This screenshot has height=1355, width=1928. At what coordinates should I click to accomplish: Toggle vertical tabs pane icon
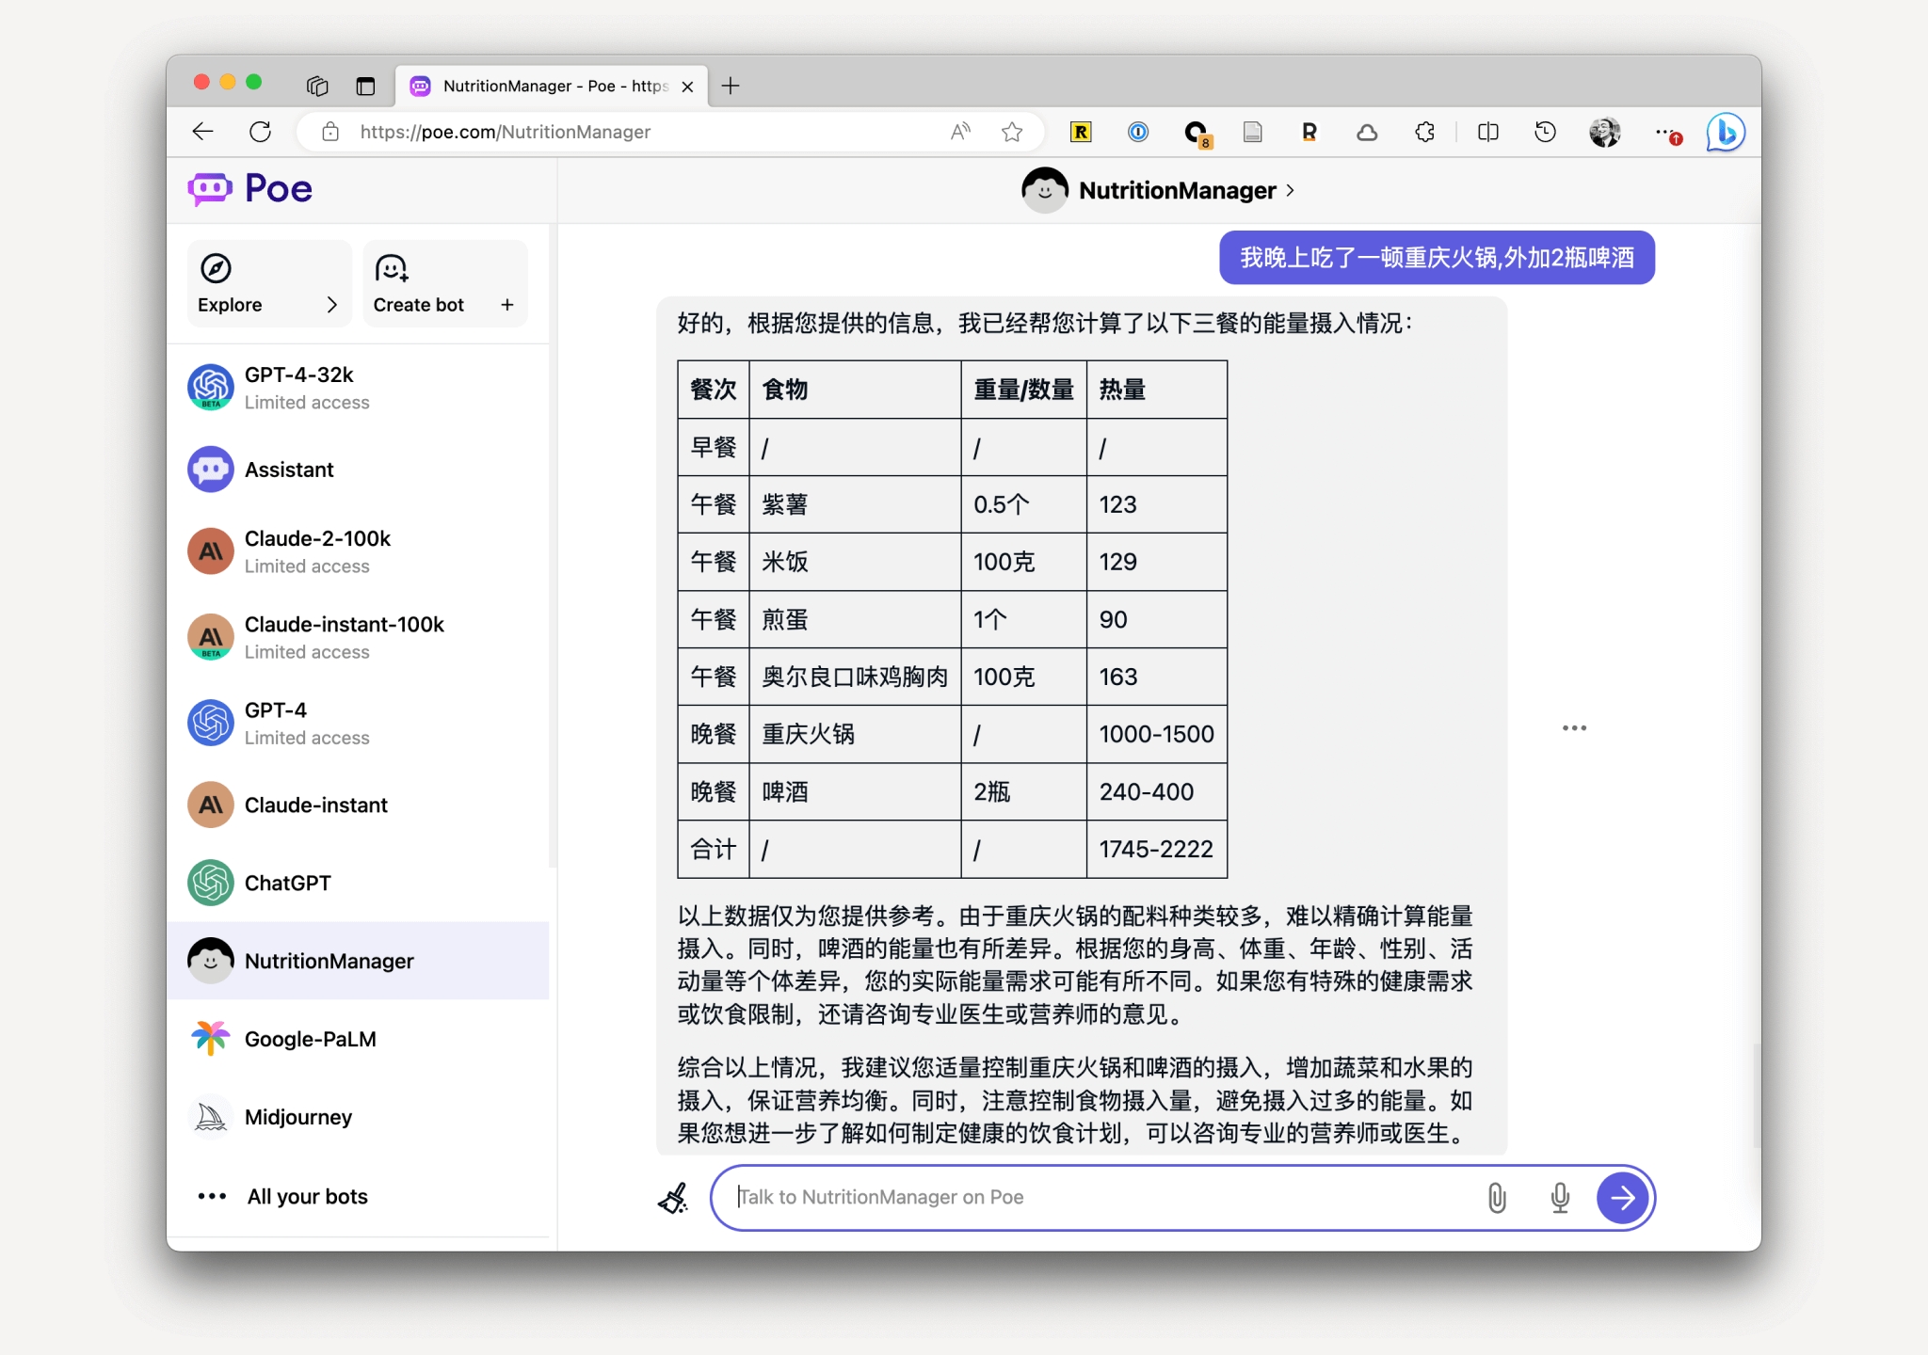pyautogui.click(x=365, y=87)
